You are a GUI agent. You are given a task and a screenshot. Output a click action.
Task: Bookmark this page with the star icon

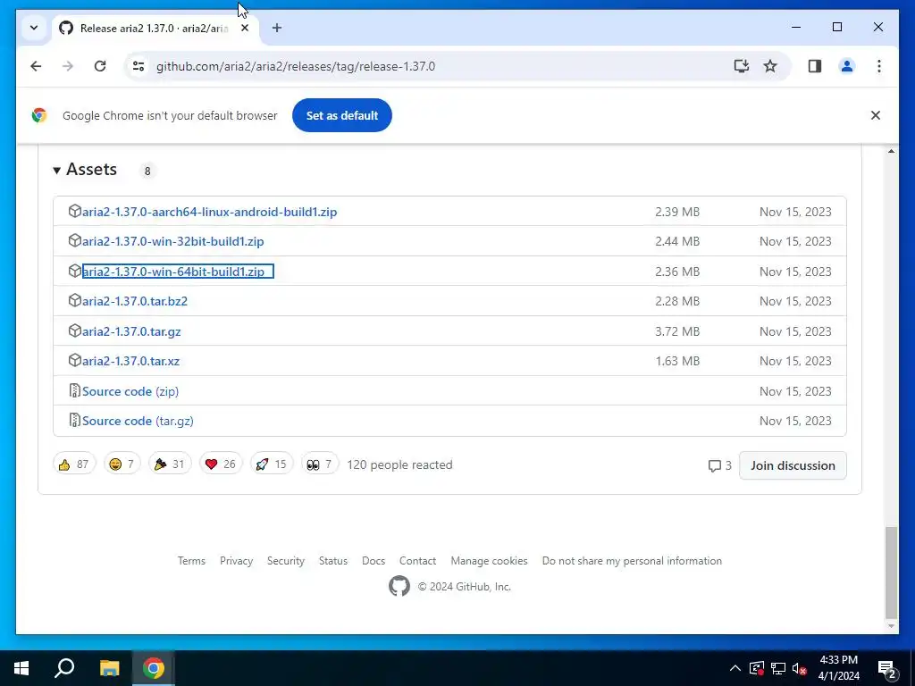pyautogui.click(x=770, y=66)
